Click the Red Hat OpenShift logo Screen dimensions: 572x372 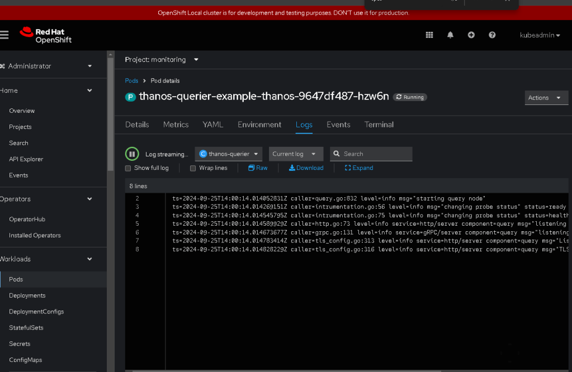(46, 35)
